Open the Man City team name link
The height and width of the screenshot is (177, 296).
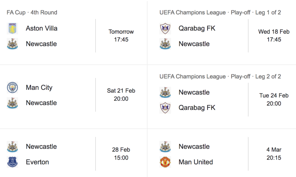[39, 87]
